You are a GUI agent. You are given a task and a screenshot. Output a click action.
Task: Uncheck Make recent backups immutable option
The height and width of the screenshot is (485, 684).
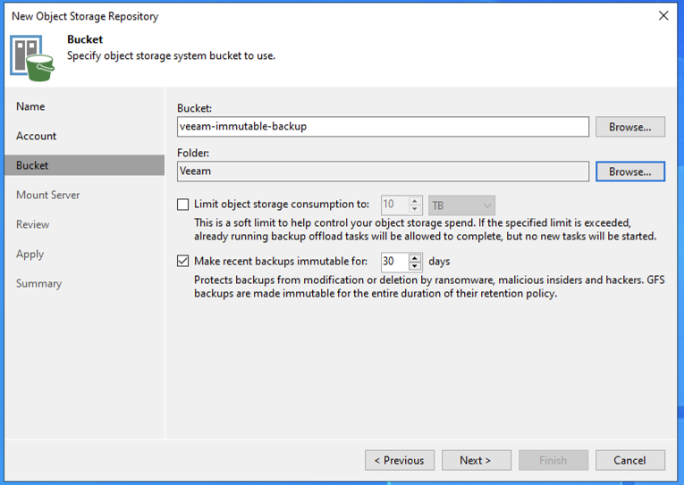coord(183,262)
